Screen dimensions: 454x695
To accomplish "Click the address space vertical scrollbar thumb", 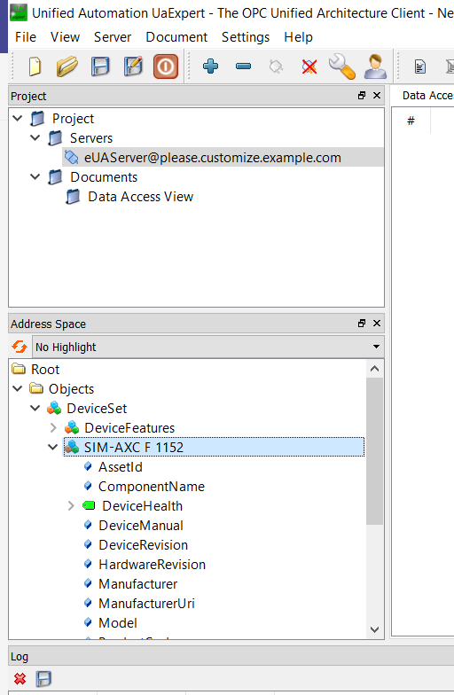I will coord(374,451).
